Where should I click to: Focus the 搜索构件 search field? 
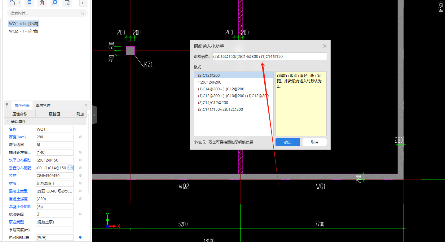coord(47,13)
